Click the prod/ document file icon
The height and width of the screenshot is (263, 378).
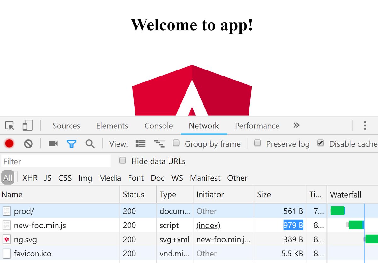pyautogui.click(x=6, y=211)
